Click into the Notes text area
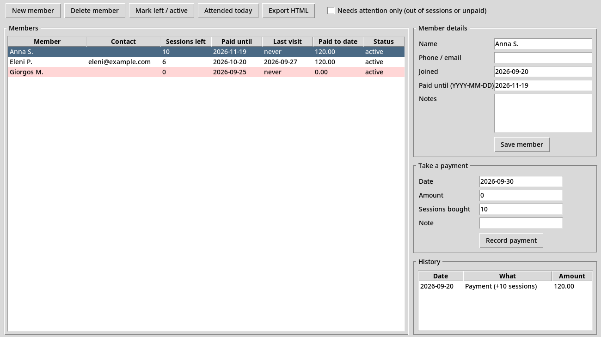601x337 pixels. coord(543,113)
